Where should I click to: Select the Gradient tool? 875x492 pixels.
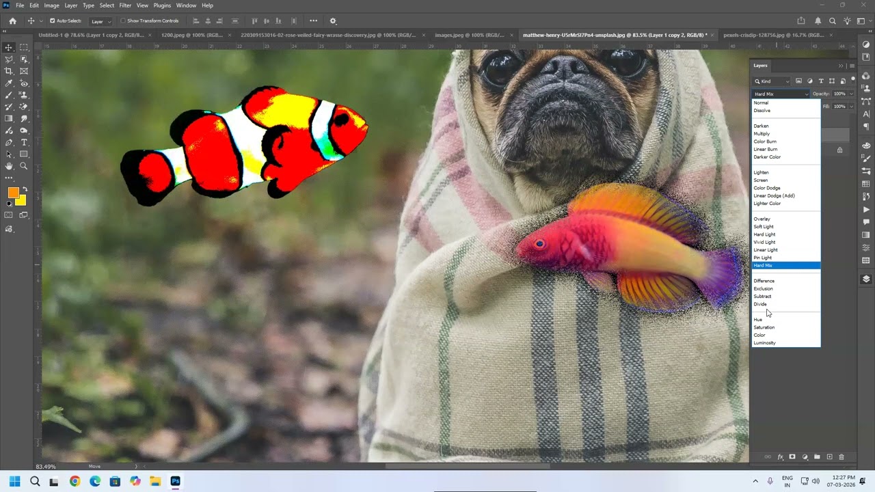(x=9, y=119)
